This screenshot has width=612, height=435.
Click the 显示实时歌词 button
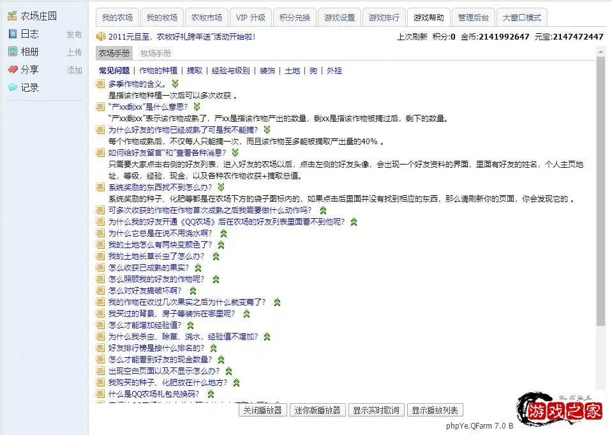coord(376,410)
